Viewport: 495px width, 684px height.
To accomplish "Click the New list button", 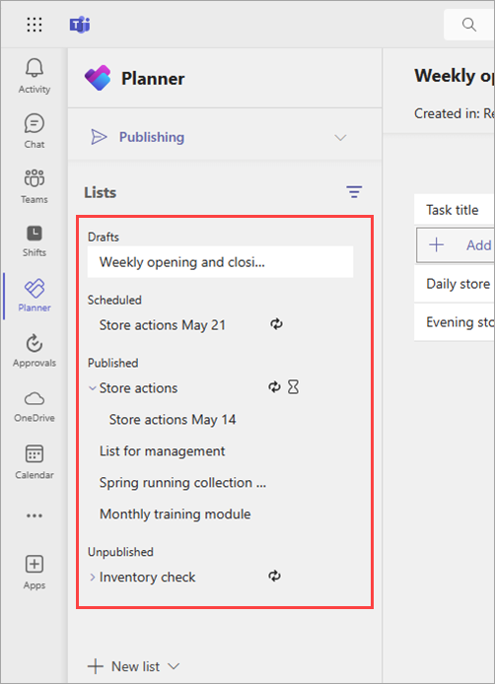I will (x=123, y=666).
